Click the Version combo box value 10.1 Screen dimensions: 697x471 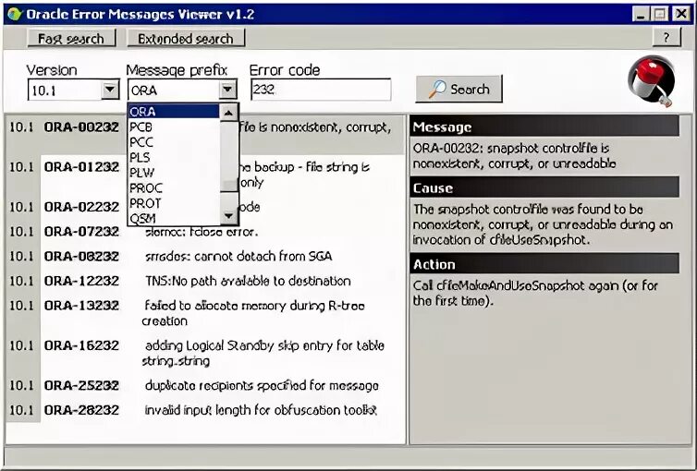(x=65, y=91)
